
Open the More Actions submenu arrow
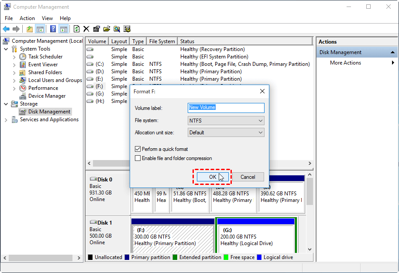point(393,62)
